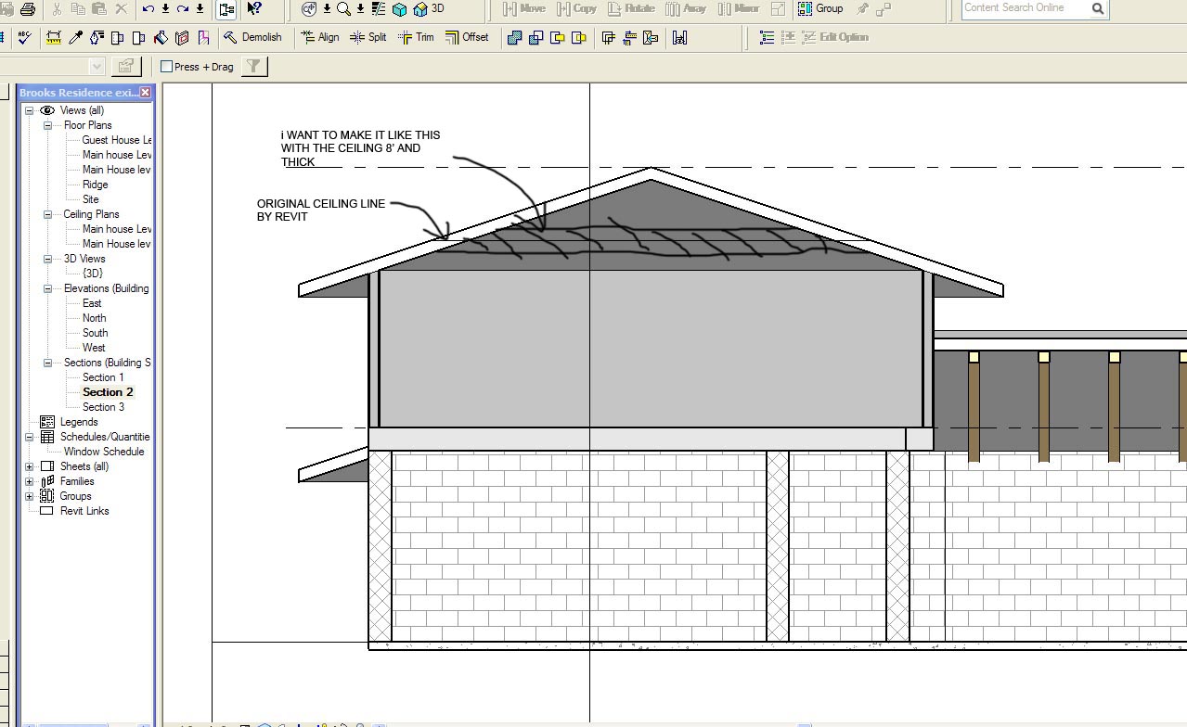Click the Redo arrow icon
The image size is (1187, 727).
(183, 8)
